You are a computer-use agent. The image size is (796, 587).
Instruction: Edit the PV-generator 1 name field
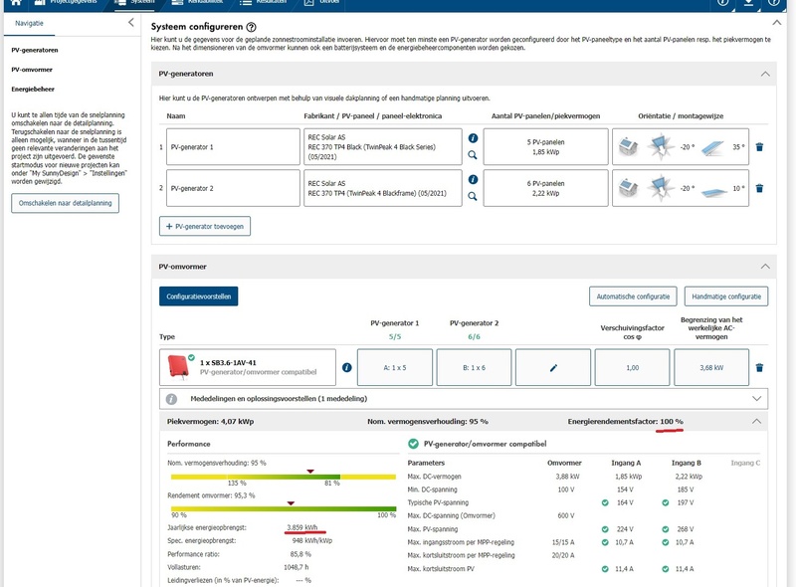(x=233, y=147)
